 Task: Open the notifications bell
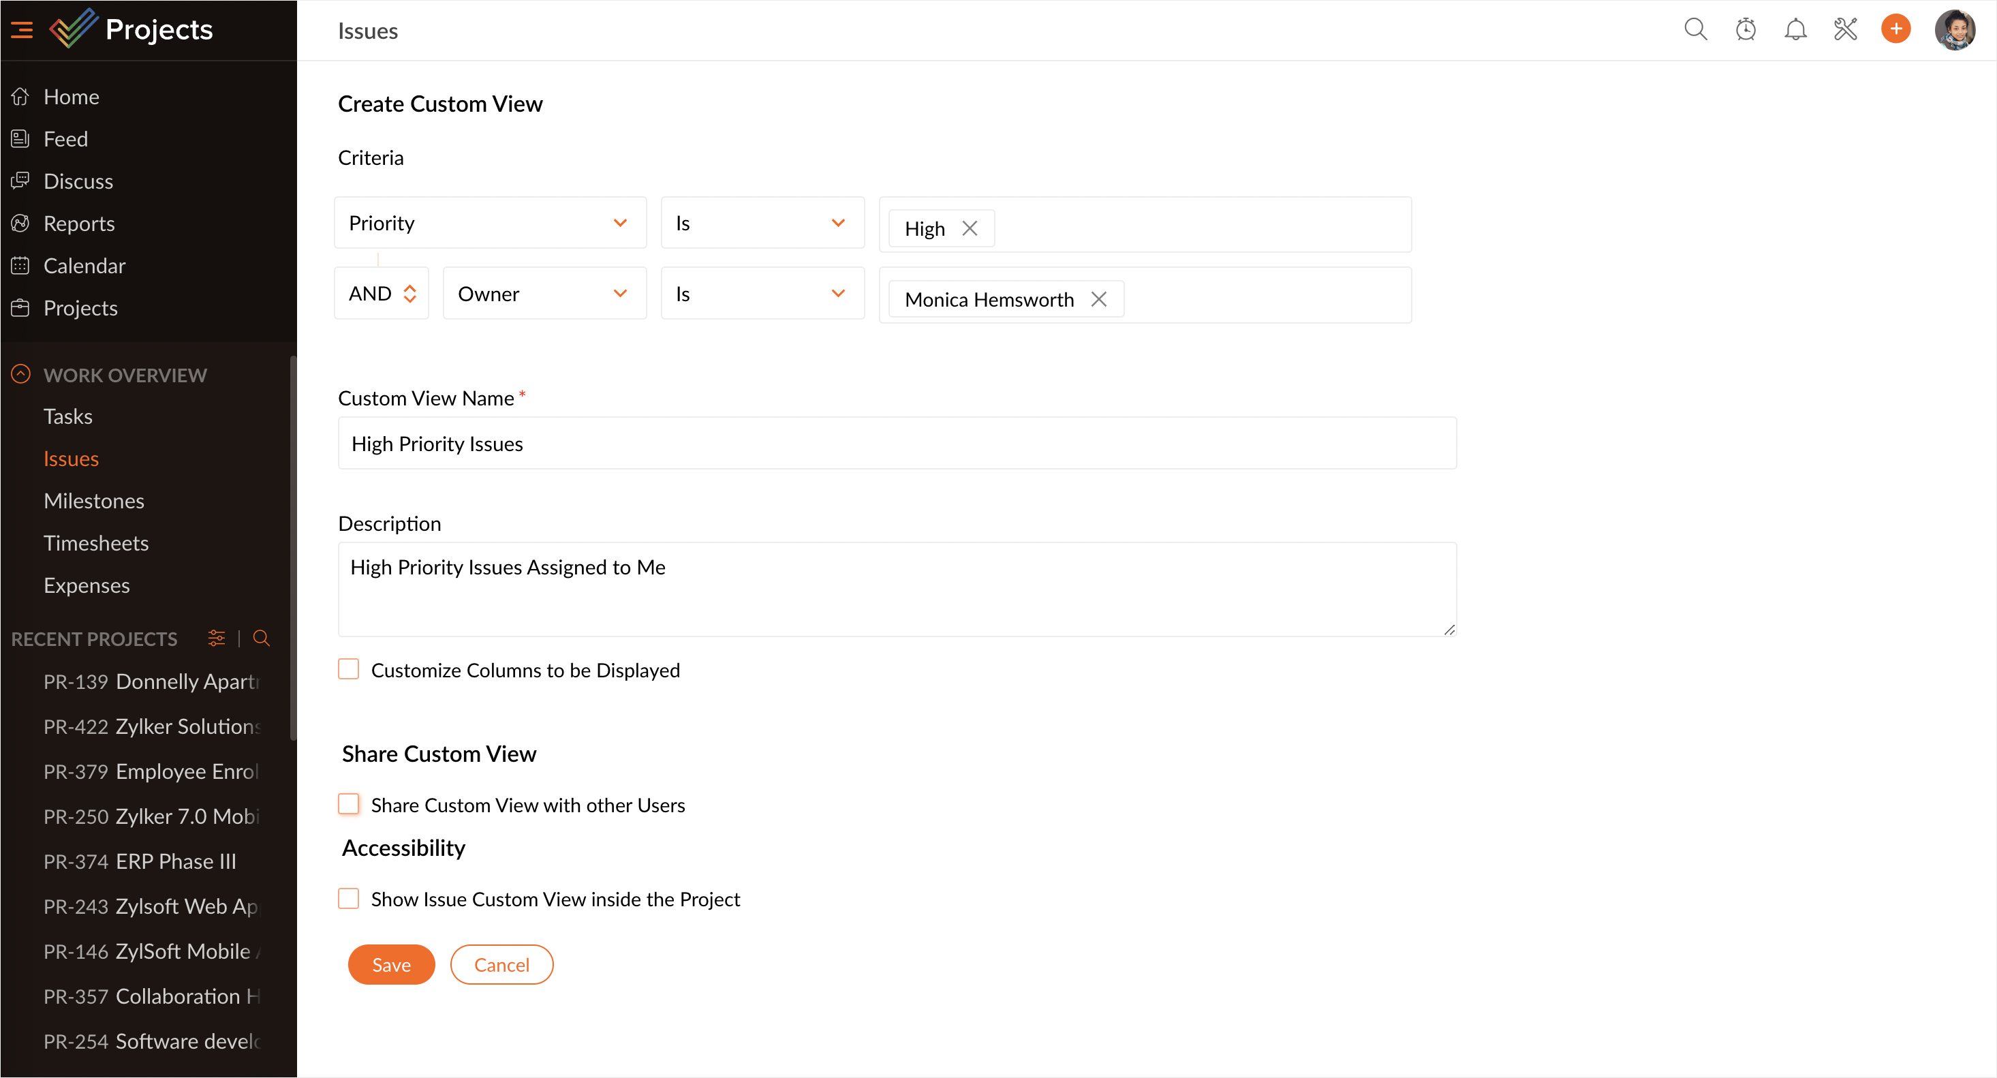[x=1795, y=29]
